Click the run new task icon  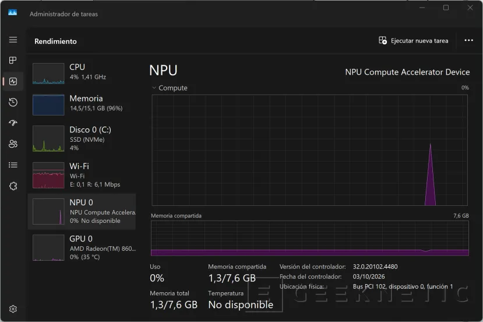point(383,40)
